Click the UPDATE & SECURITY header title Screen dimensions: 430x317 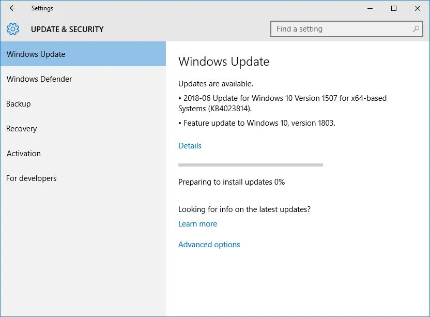67,29
